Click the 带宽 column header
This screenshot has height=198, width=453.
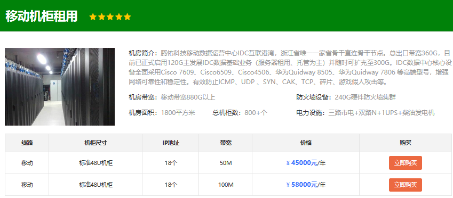[x=226, y=143]
